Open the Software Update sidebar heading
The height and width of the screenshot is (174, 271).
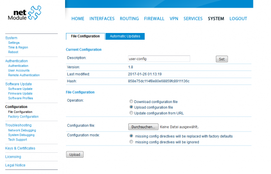coord(19,84)
